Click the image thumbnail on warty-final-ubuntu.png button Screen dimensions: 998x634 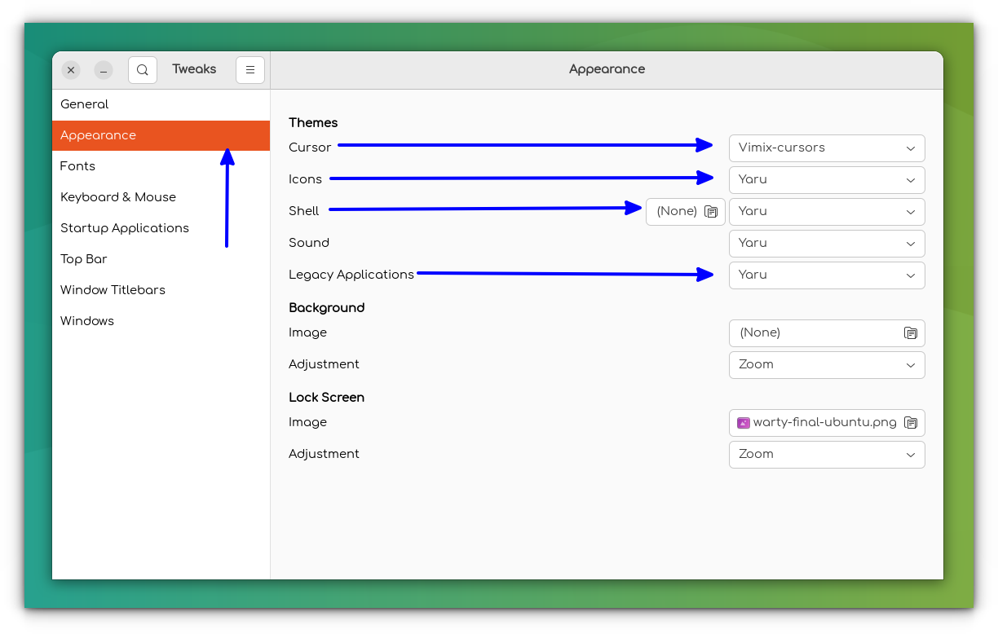(x=743, y=423)
